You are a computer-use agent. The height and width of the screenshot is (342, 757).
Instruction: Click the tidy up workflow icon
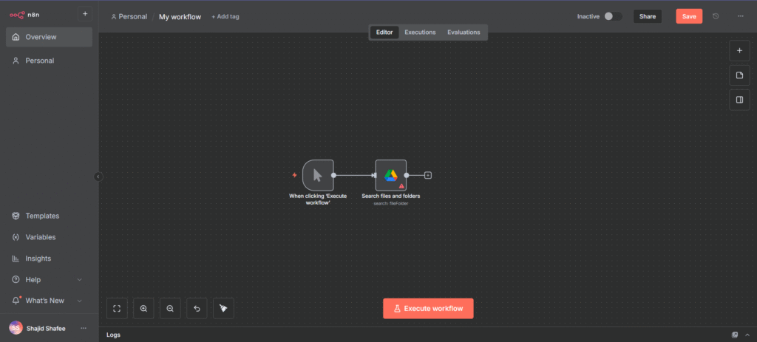click(x=223, y=308)
